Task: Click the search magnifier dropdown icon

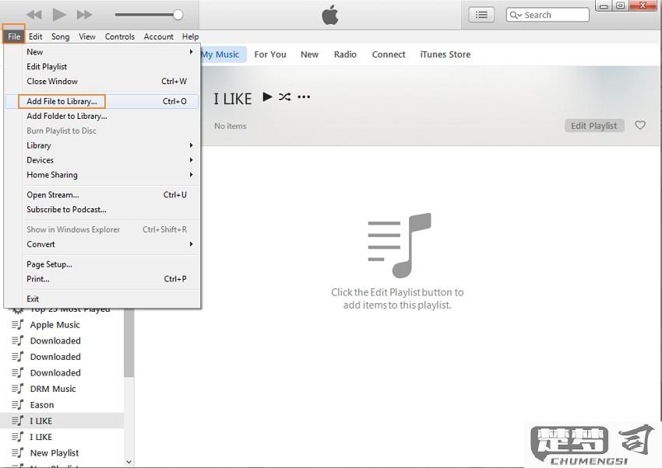Action: pos(516,16)
